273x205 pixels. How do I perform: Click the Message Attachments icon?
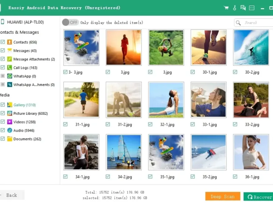click(10, 59)
